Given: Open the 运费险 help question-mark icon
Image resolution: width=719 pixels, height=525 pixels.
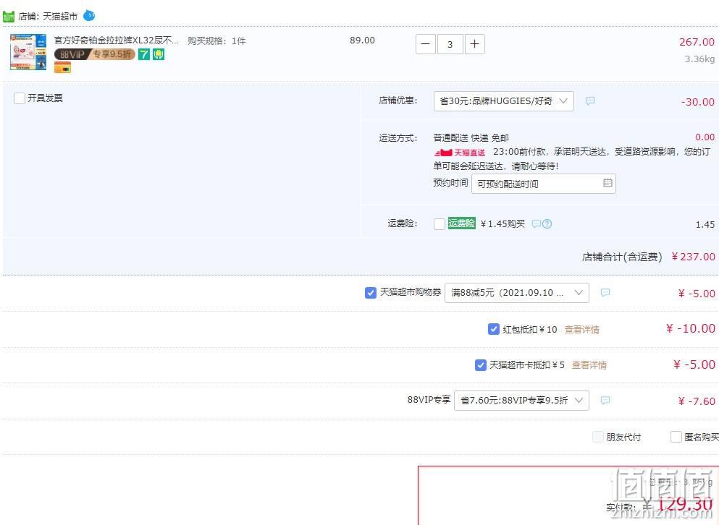Looking at the screenshot, I should [x=547, y=223].
